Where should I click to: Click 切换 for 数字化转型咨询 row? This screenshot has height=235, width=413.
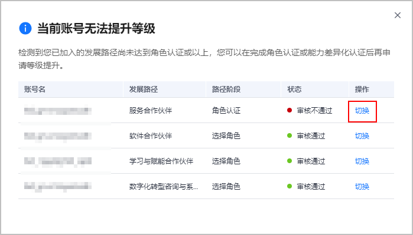click(362, 187)
